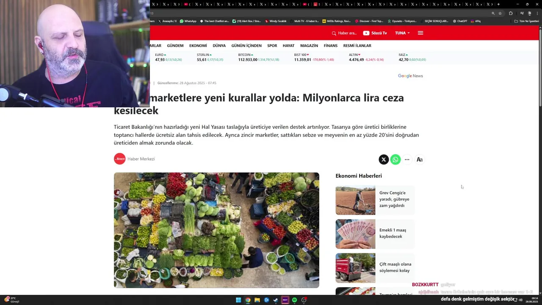This screenshot has width=542, height=305.
Task: Open ChatGPT bookmark
Action: coord(460,21)
